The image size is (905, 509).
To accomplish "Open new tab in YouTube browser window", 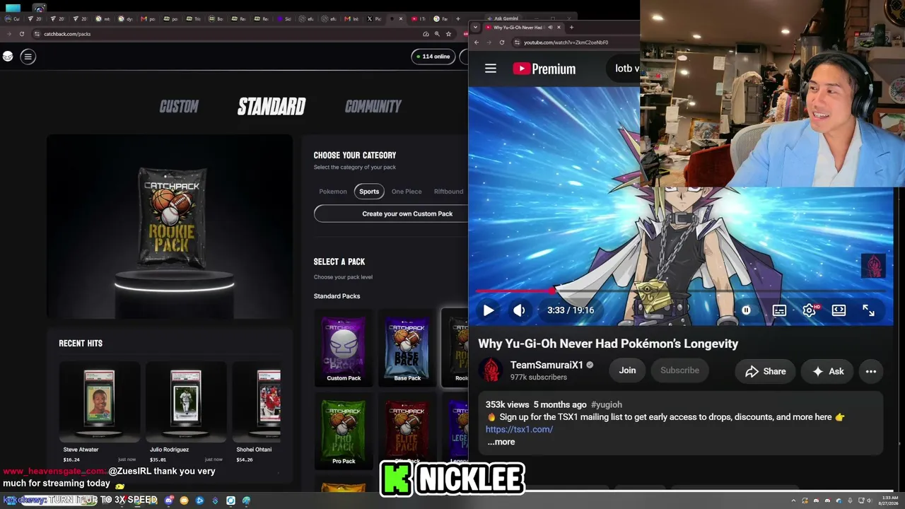I will (x=571, y=28).
